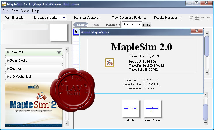Open the Help menu
This screenshot has width=214, height=130.
pos(35,11)
